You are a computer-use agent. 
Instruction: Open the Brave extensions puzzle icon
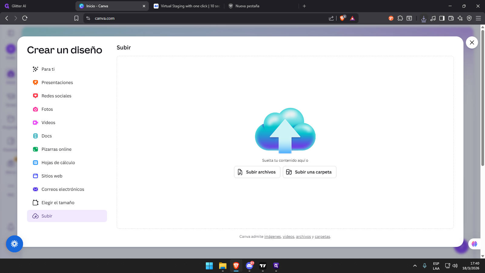click(x=400, y=18)
